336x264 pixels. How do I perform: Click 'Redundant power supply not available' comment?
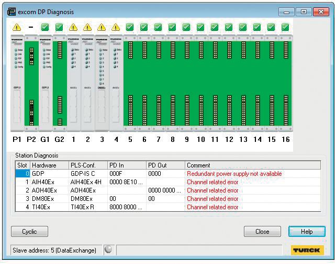[x=234, y=174]
